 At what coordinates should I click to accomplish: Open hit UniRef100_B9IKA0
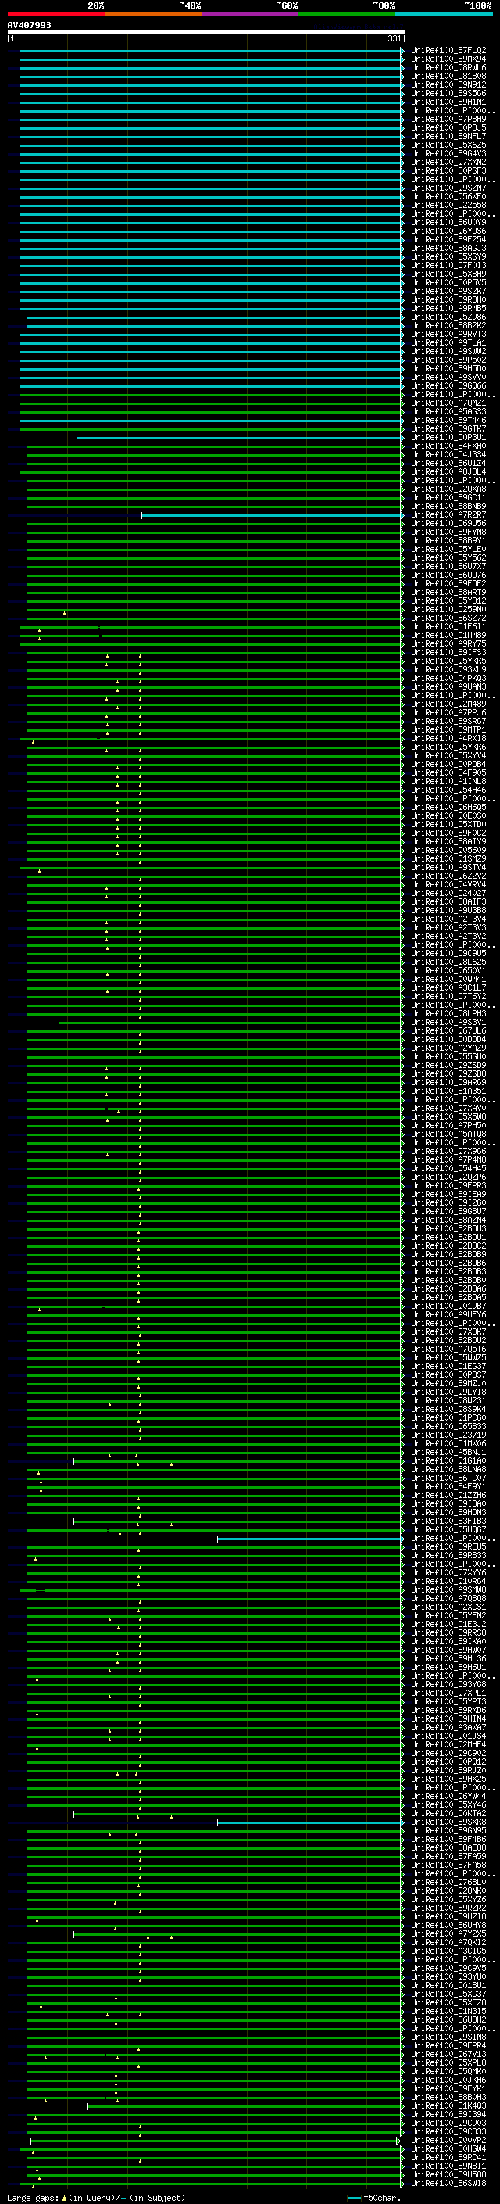coord(448,1641)
